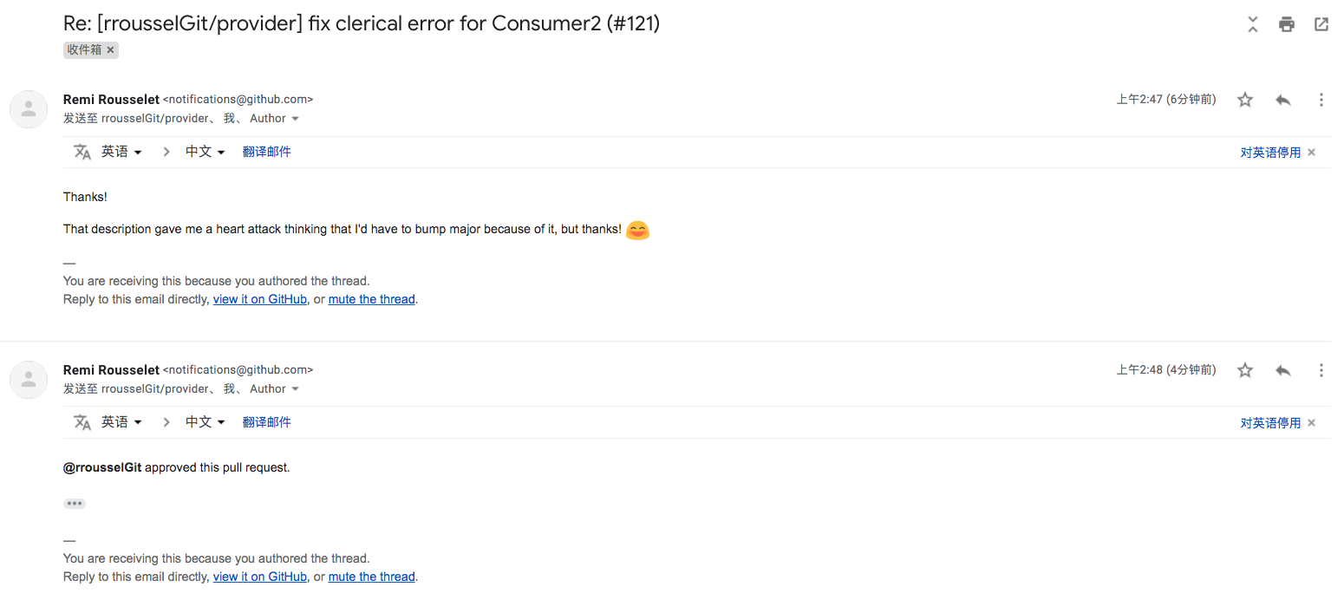1344x600 pixels.
Task: Open conversation in new window icon
Action: click(x=1321, y=24)
